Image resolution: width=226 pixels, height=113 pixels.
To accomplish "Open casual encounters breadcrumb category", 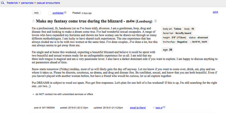I will point(48,3).
